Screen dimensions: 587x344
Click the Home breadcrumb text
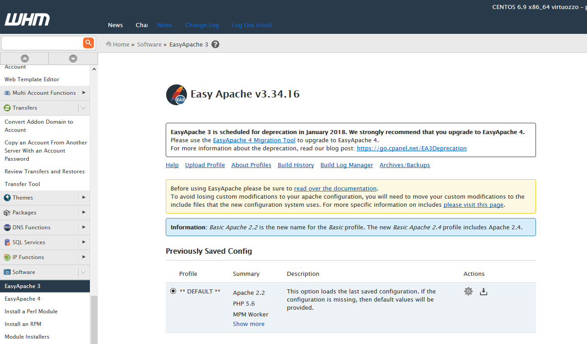coord(121,45)
